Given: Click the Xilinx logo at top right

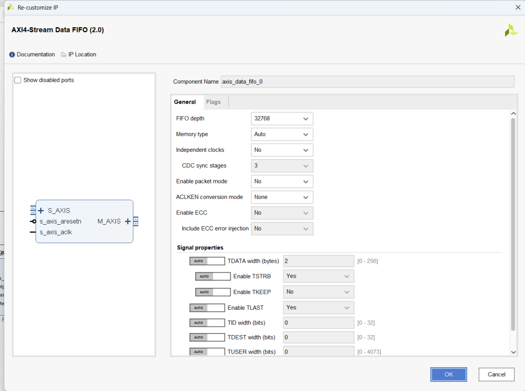Looking at the screenshot, I should (x=511, y=30).
